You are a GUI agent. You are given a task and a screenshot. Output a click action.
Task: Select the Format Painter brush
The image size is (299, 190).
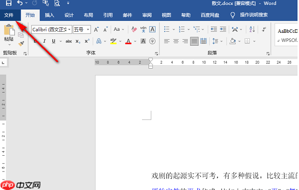[21, 44]
